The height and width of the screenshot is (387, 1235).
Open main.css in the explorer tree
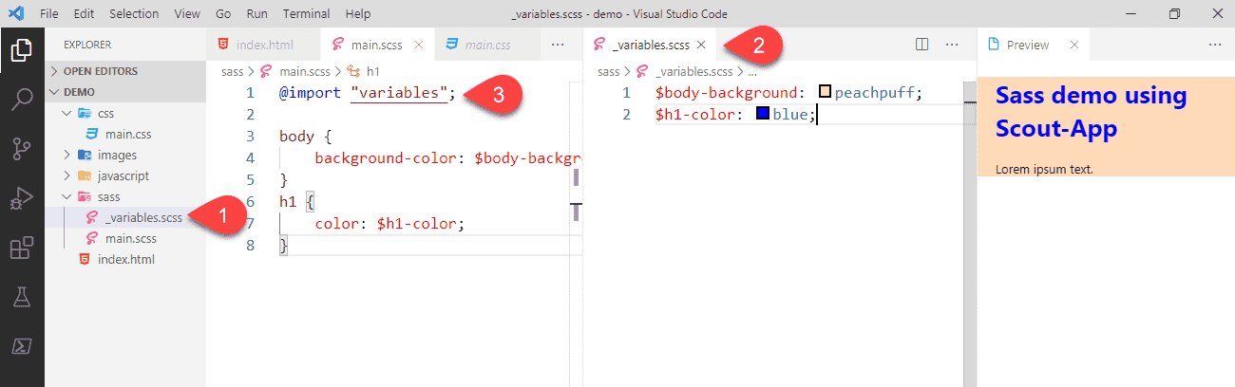(x=125, y=134)
